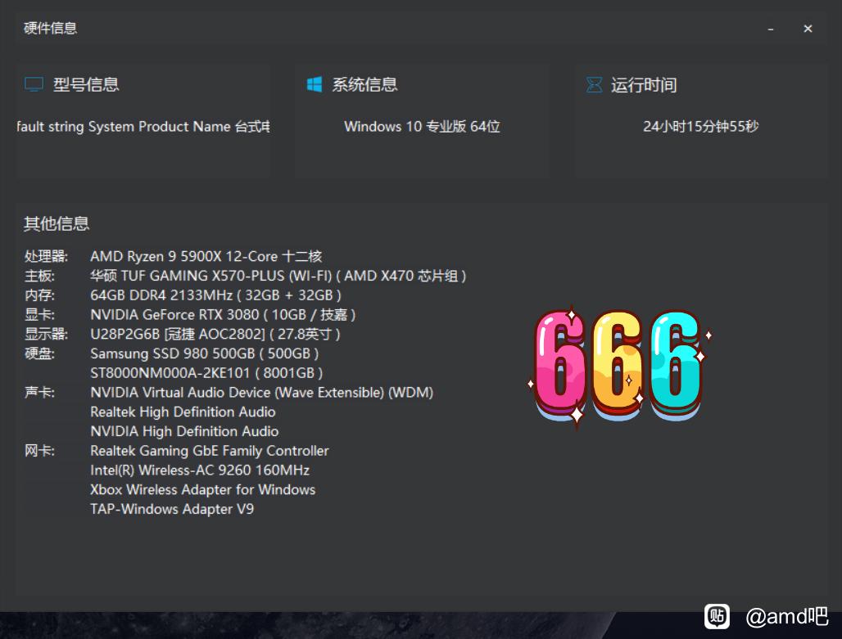Click the Realtek Gaming GbE Family Controller line
The width and height of the screenshot is (842, 639).
(x=210, y=451)
